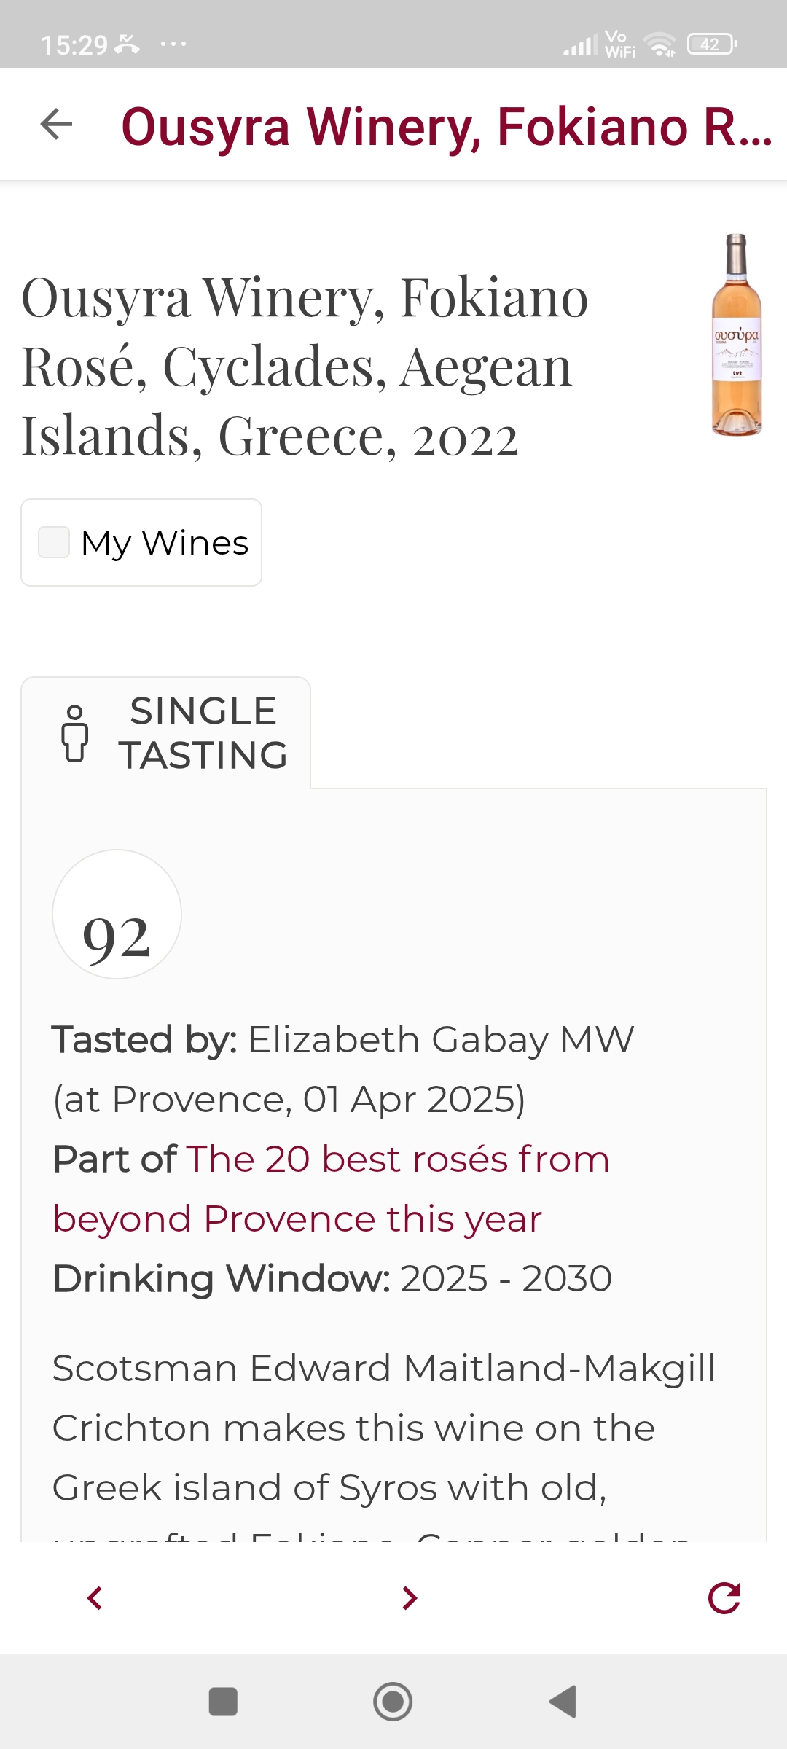Viewport: 787px width, 1749px height.
Task: Tap the back arrow in header
Action: 56,124
